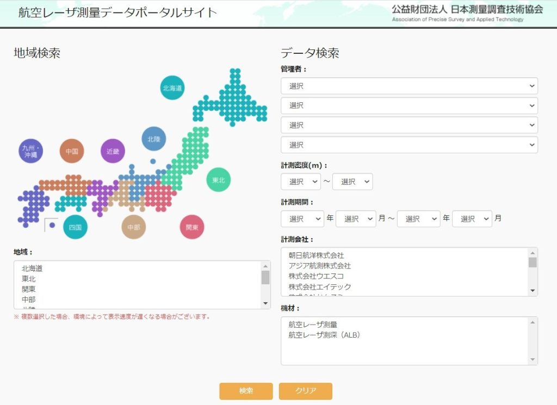Pick the 関東 region bubble
The height and width of the screenshot is (405, 557).
click(191, 227)
